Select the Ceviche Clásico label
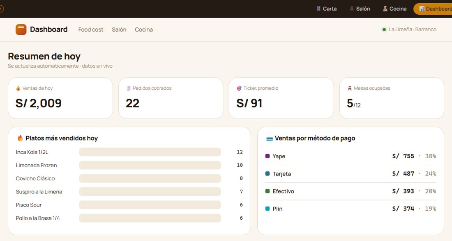Screen dimensions: 452x241 [35, 179]
